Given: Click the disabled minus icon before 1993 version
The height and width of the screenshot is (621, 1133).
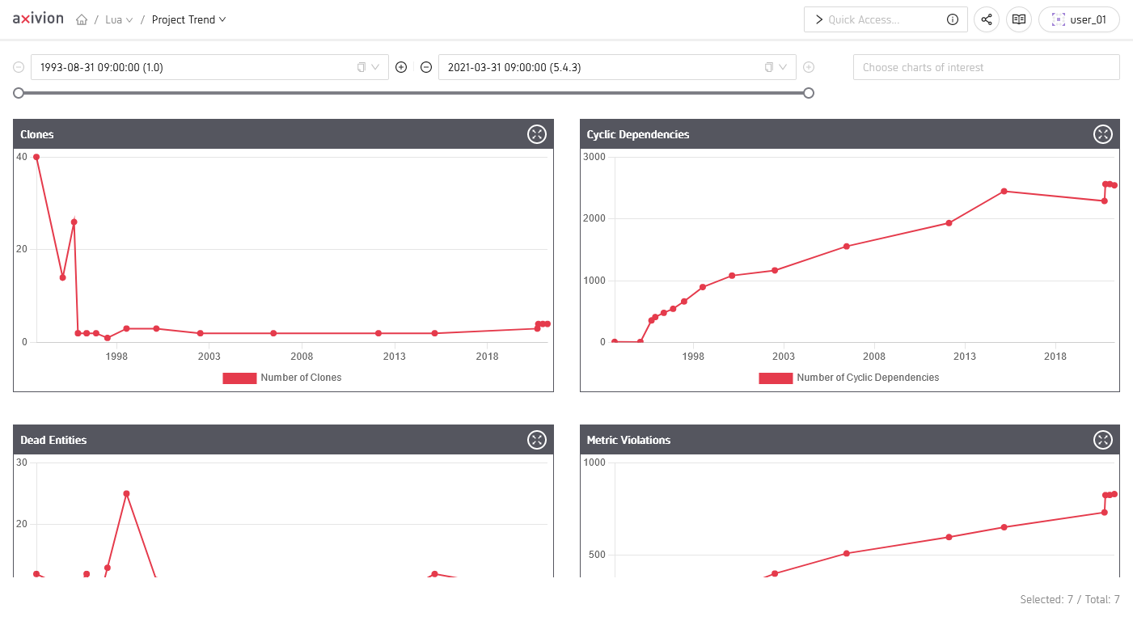Looking at the screenshot, I should pos(19,67).
